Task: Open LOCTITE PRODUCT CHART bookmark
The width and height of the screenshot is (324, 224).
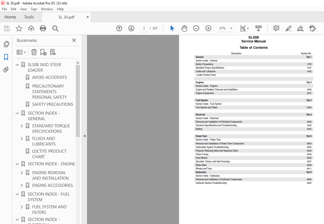Action: click(x=49, y=154)
